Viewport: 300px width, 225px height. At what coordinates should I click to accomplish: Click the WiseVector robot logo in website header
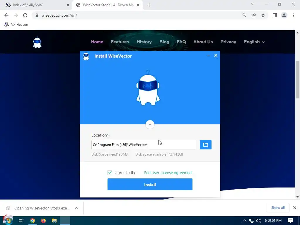point(37,43)
